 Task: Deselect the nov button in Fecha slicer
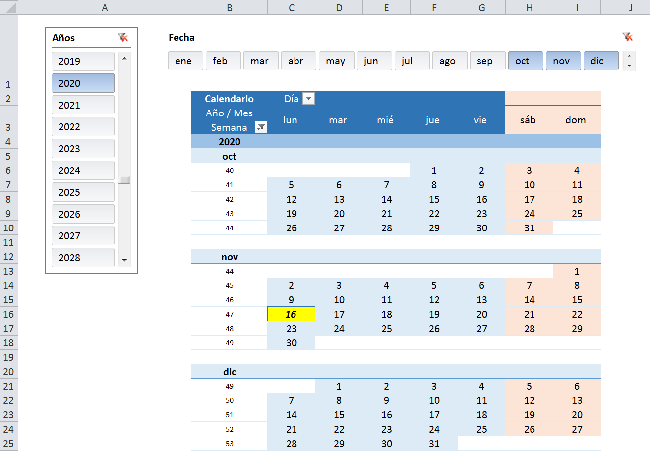click(x=563, y=60)
